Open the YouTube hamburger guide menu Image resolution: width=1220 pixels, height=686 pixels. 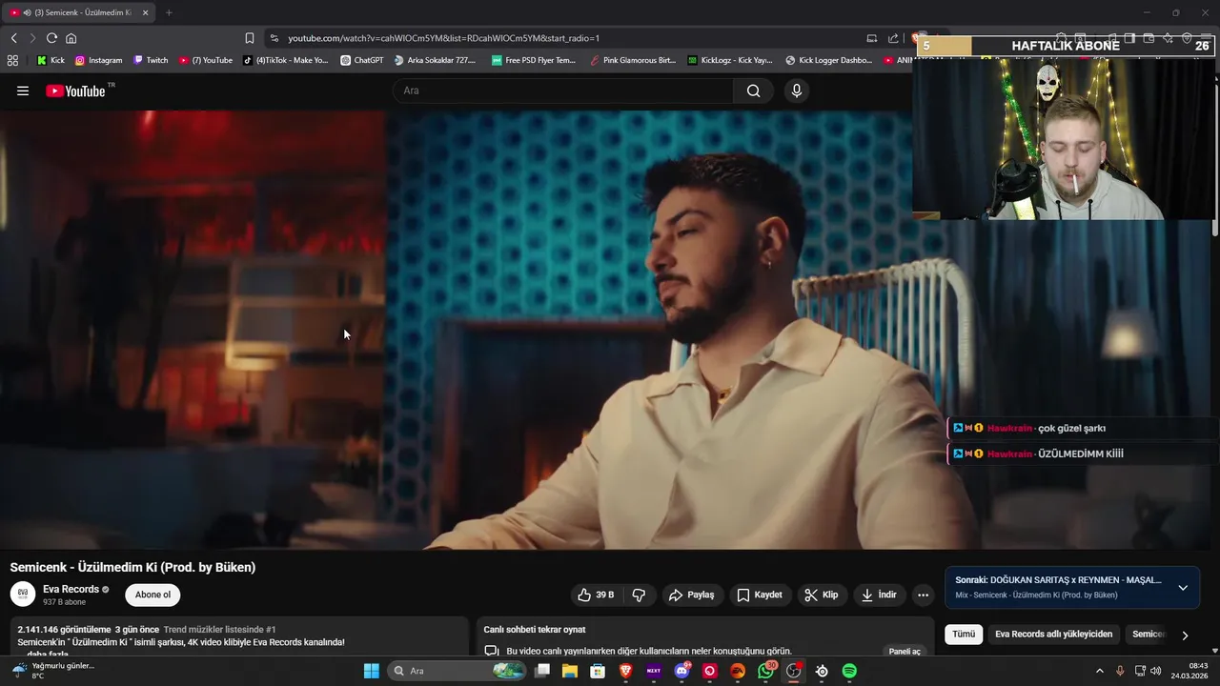tap(23, 91)
